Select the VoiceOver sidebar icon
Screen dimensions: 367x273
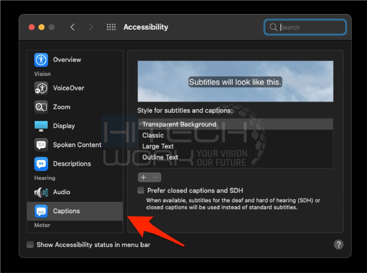click(41, 88)
